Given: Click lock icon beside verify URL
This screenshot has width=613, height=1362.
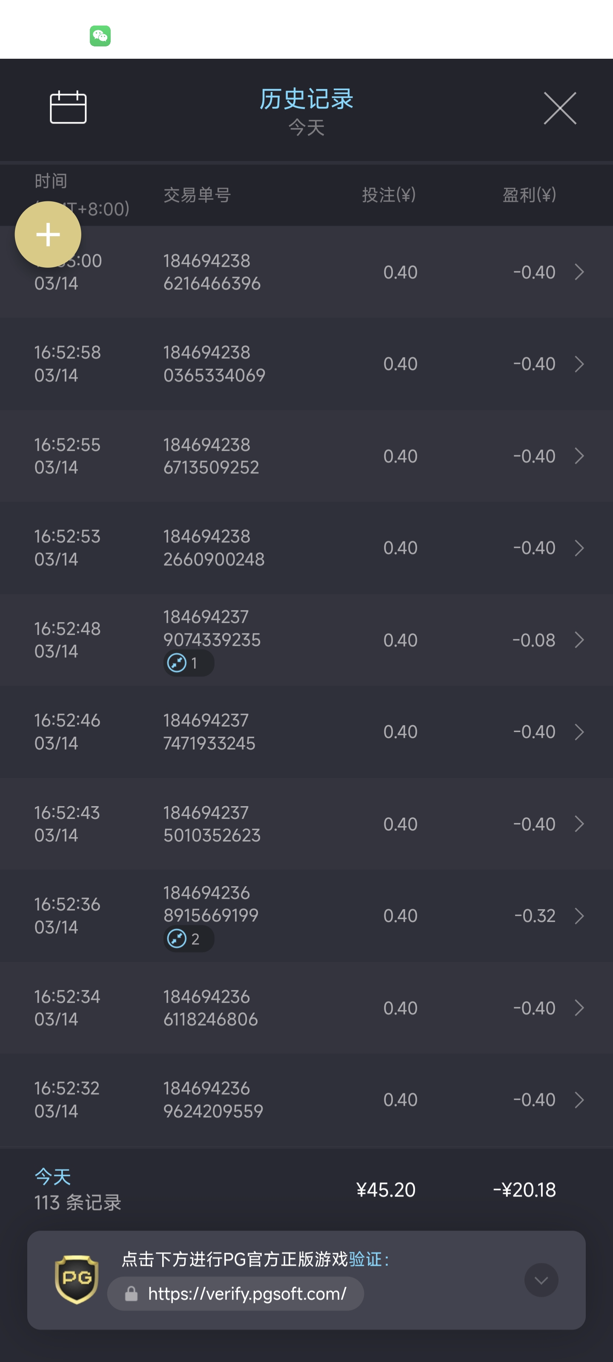Looking at the screenshot, I should tap(131, 1294).
